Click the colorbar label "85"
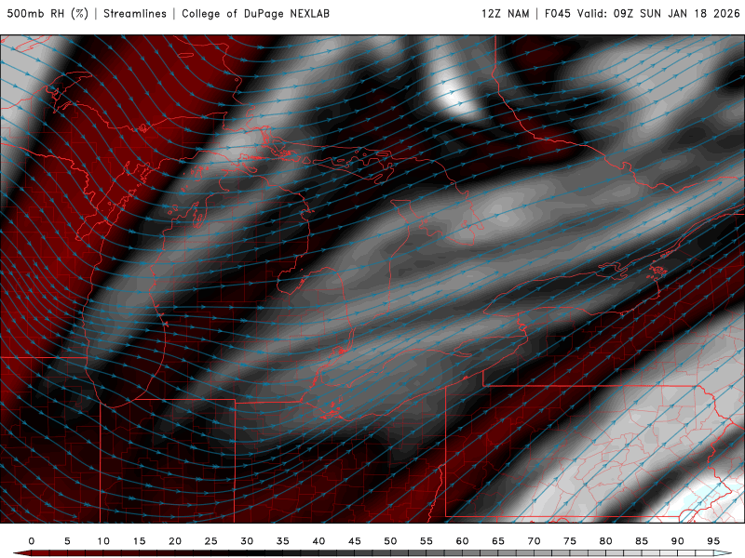745x558 pixels. pos(642,541)
